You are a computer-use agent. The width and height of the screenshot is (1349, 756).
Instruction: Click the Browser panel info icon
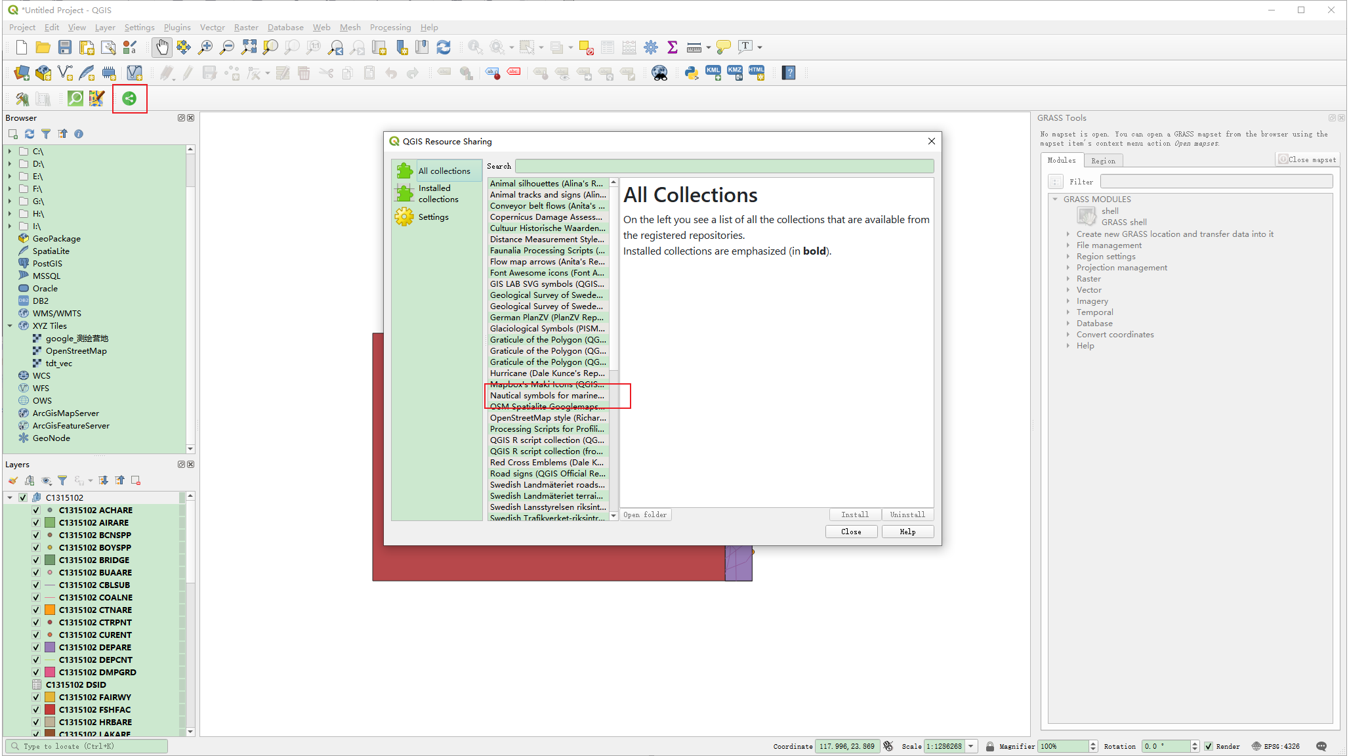click(x=79, y=134)
